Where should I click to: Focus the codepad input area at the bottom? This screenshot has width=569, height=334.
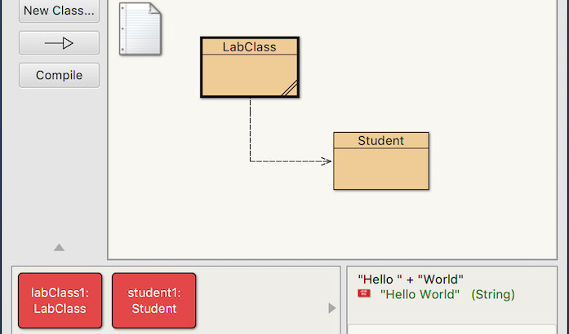457,327
